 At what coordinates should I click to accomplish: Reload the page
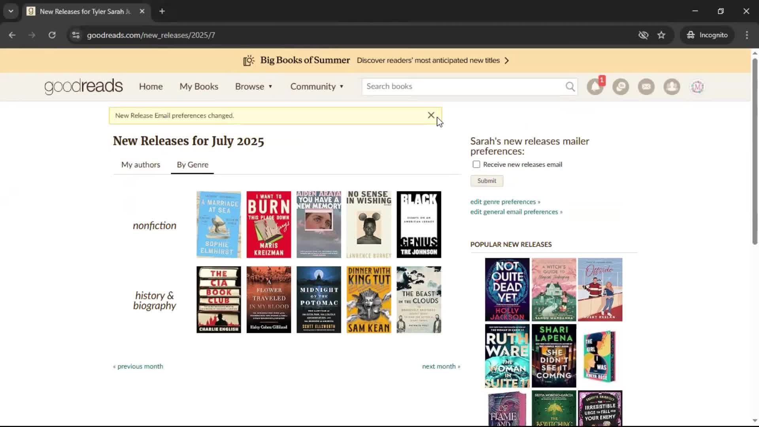click(52, 35)
